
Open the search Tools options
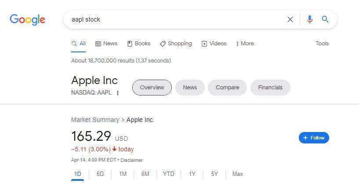(322, 43)
